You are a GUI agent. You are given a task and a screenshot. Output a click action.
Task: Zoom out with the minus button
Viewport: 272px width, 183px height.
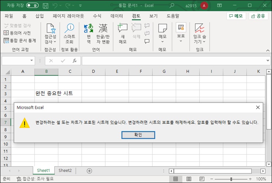[212, 179]
